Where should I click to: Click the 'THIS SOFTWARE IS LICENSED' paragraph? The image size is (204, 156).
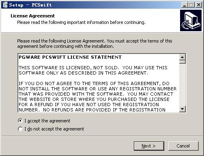93,70
